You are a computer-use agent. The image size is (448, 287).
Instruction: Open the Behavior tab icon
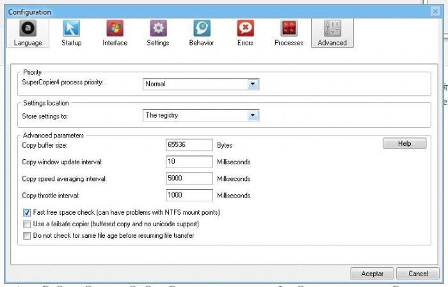202,28
